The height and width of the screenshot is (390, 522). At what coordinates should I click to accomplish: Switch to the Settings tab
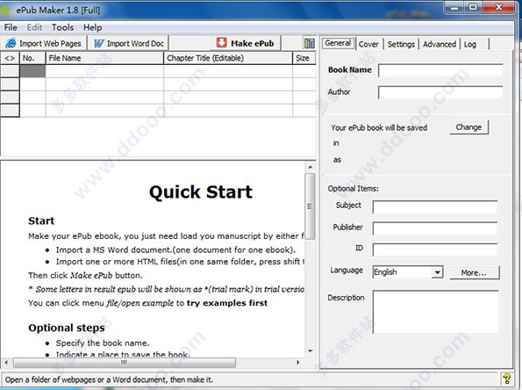coord(401,44)
